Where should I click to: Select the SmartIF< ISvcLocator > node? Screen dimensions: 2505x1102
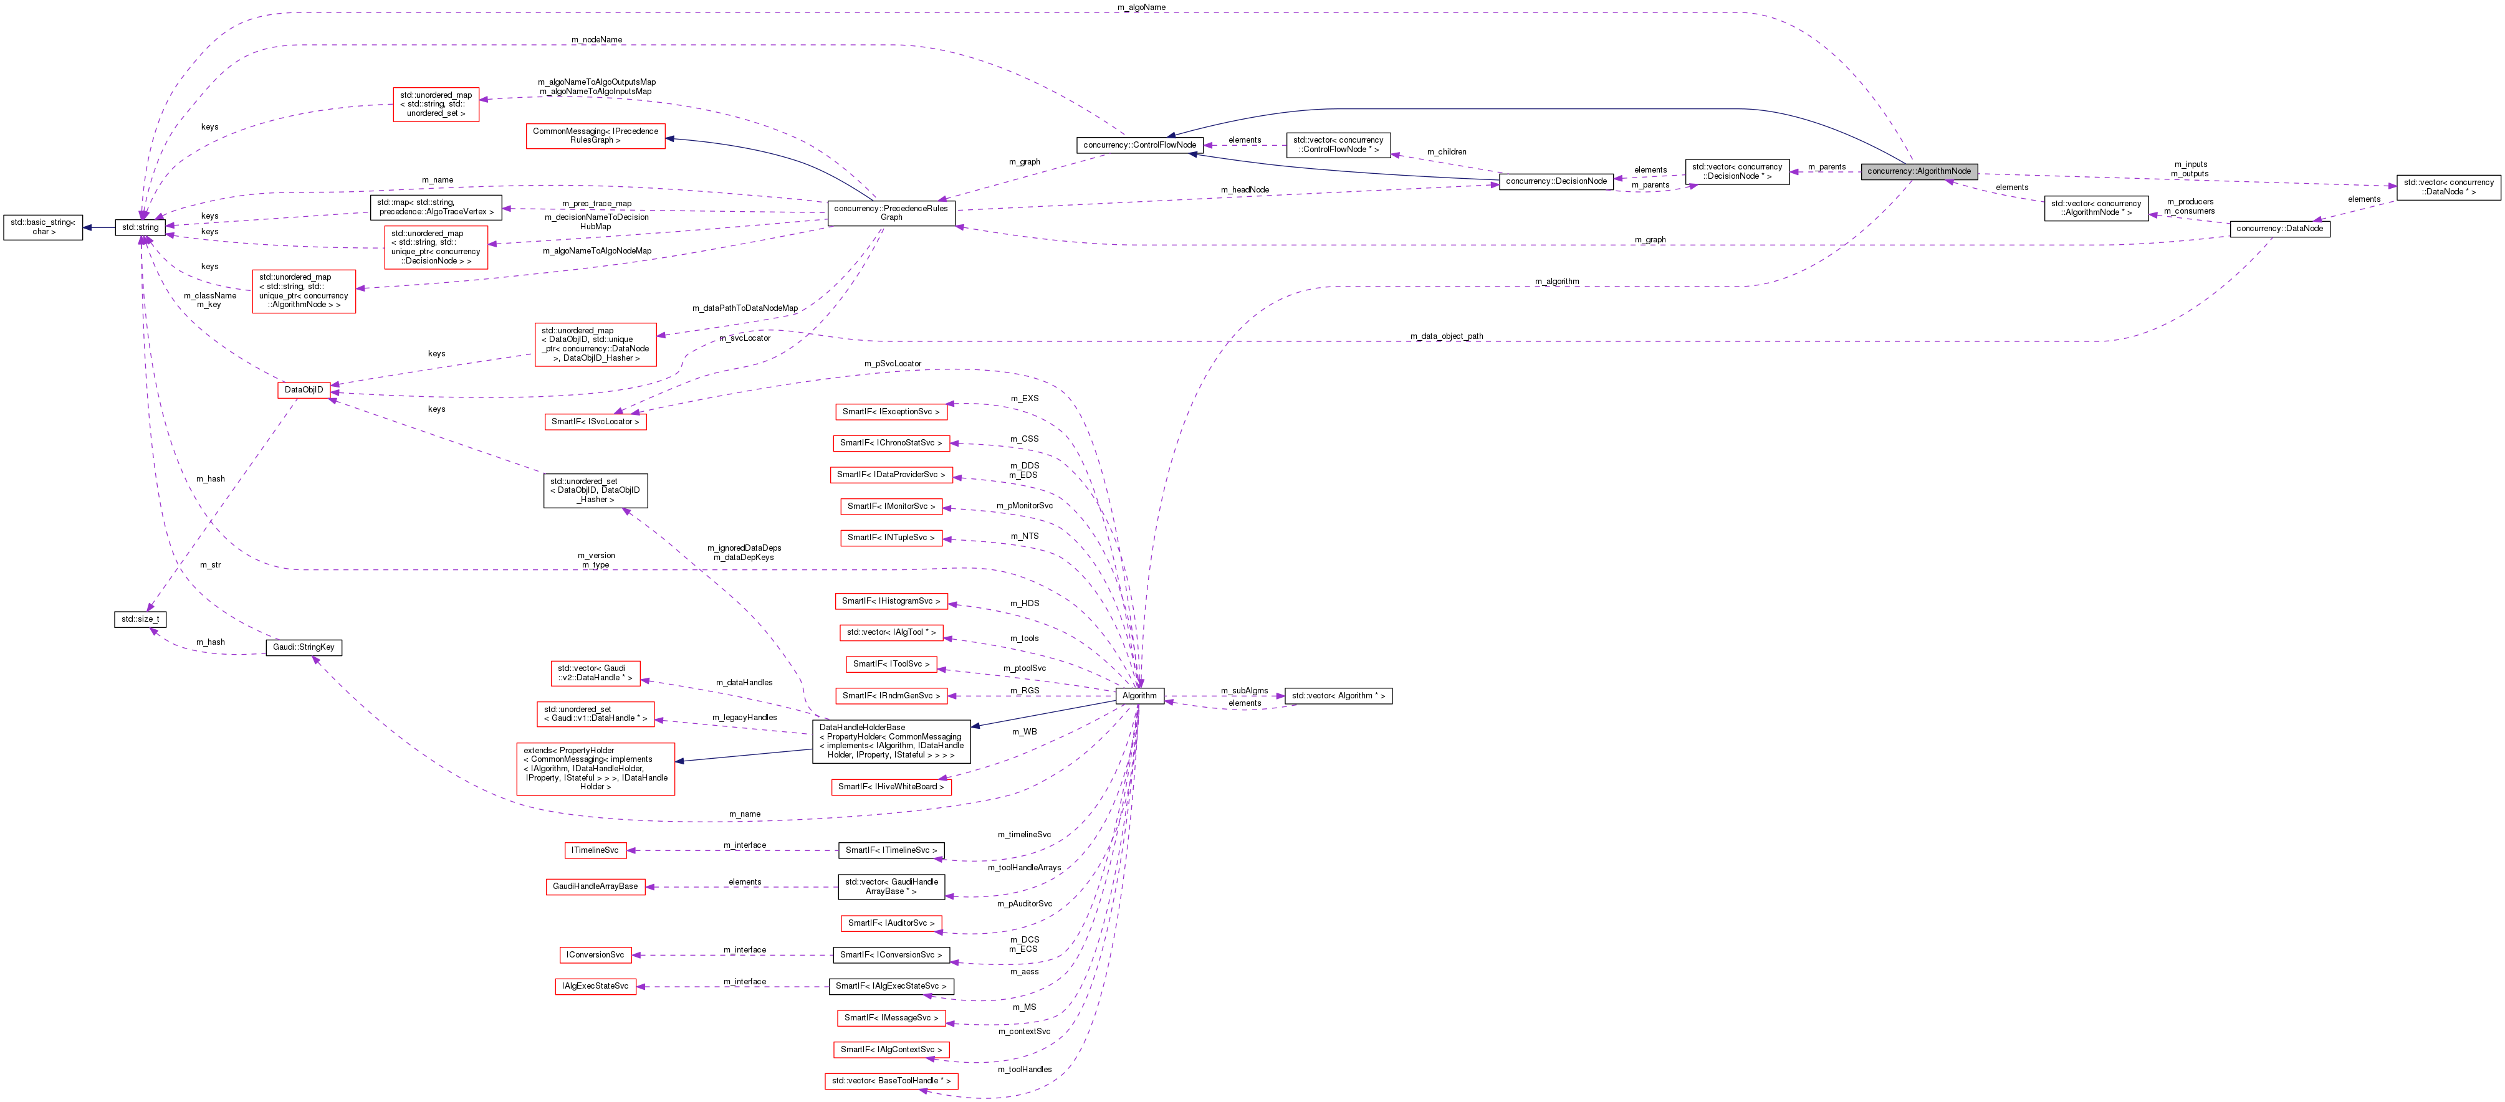point(596,422)
